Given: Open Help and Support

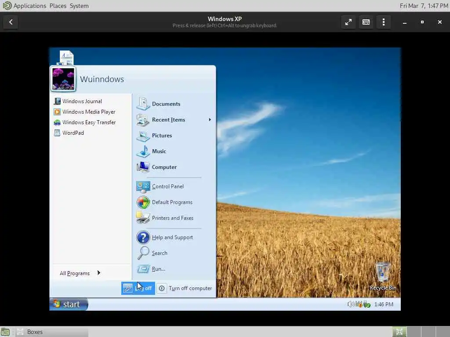Looking at the screenshot, I should click(x=164, y=237).
